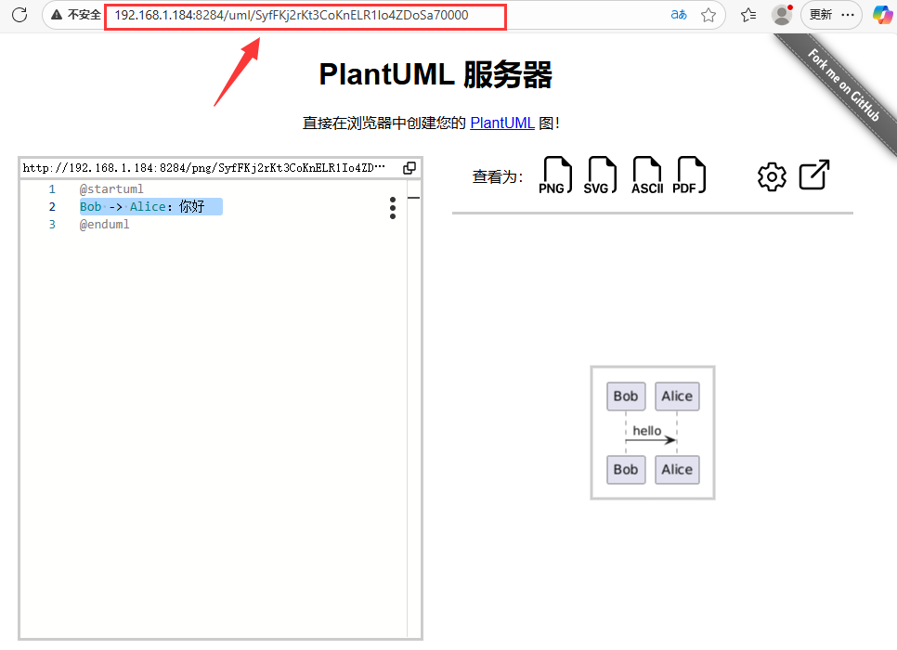View the diagram as SVG
This screenshot has height=650, width=897.
(x=600, y=175)
